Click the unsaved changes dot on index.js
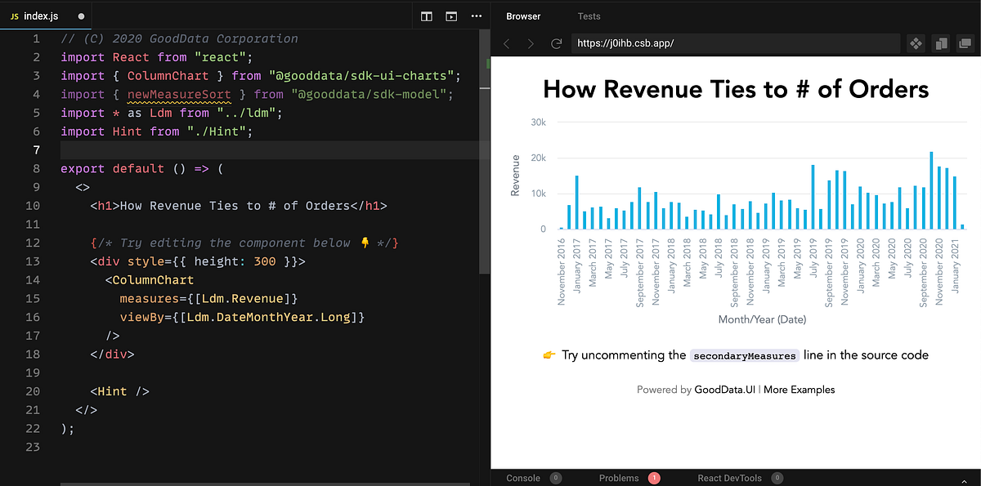This screenshot has width=981, height=486. [x=80, y=15]
